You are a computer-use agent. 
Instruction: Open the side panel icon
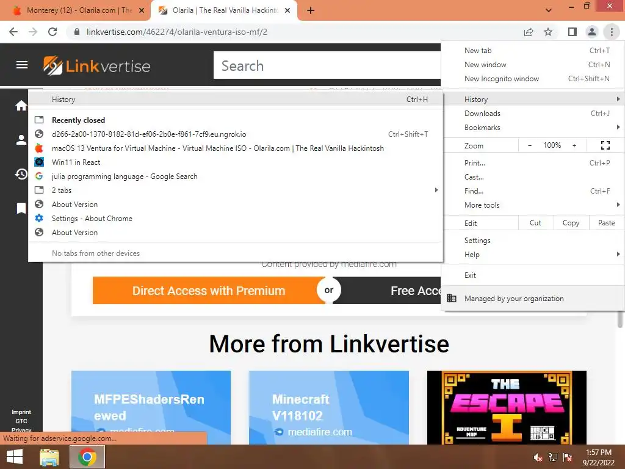pyautogui.click(x=573, y=32)
